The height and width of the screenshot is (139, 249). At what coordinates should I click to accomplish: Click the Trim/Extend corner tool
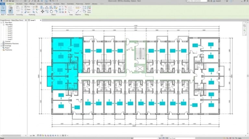pyautogui.click(x=56, y=11)
